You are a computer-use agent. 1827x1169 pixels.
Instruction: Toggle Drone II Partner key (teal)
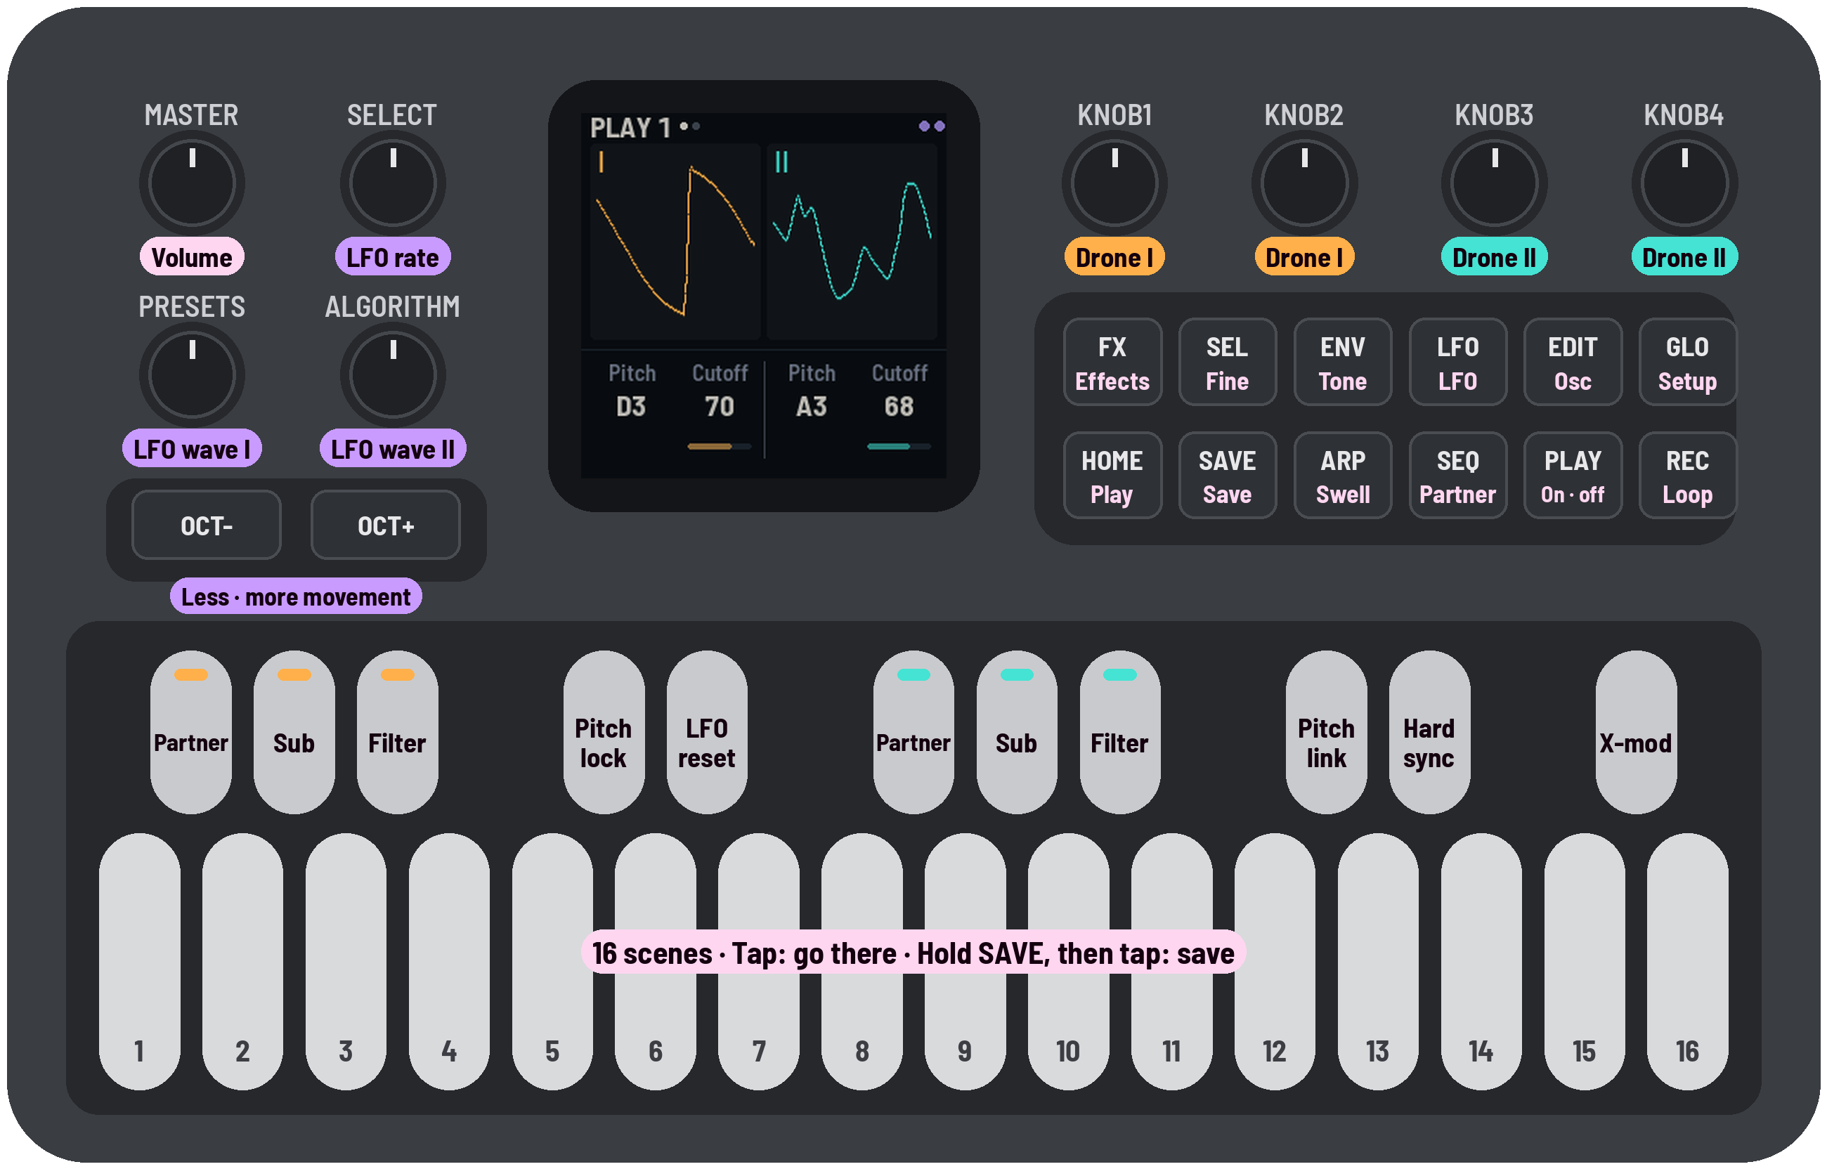(913, 732)
